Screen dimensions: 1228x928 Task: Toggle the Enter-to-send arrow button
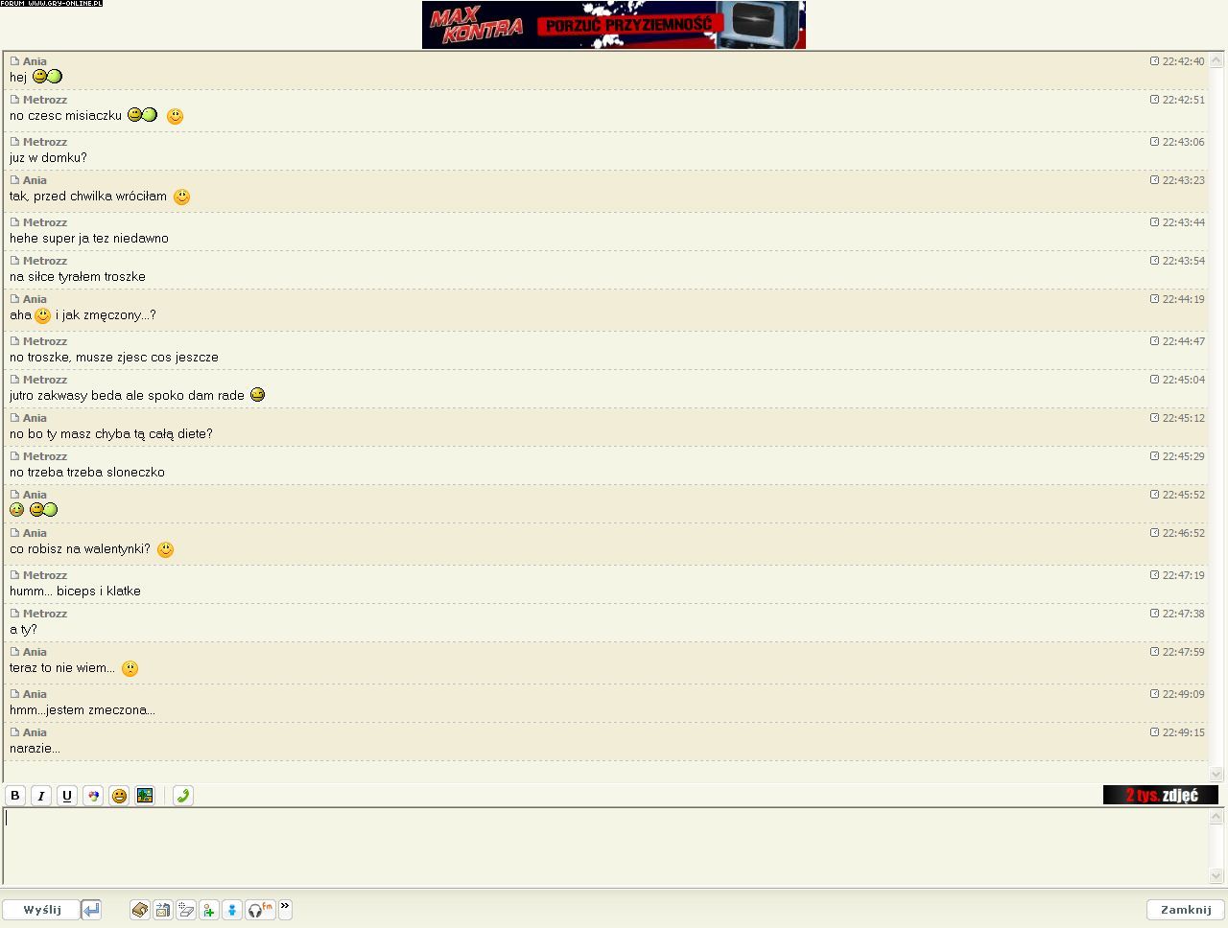pos(91,910)
